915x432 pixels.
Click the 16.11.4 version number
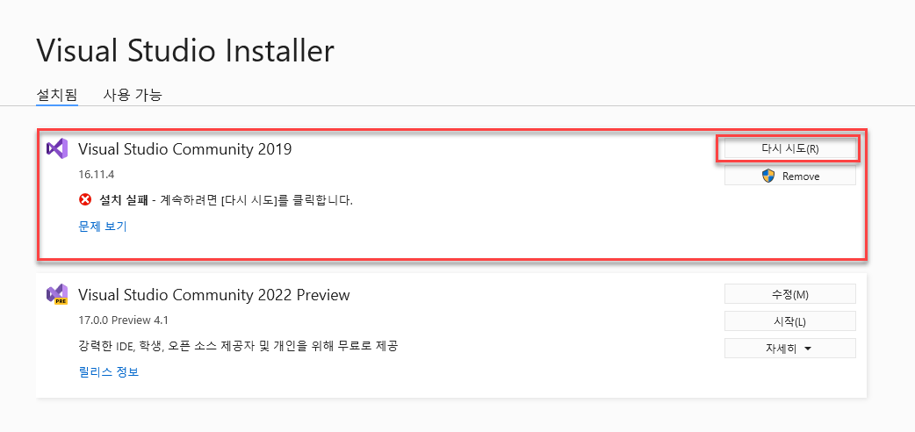(x=97, y=175)
